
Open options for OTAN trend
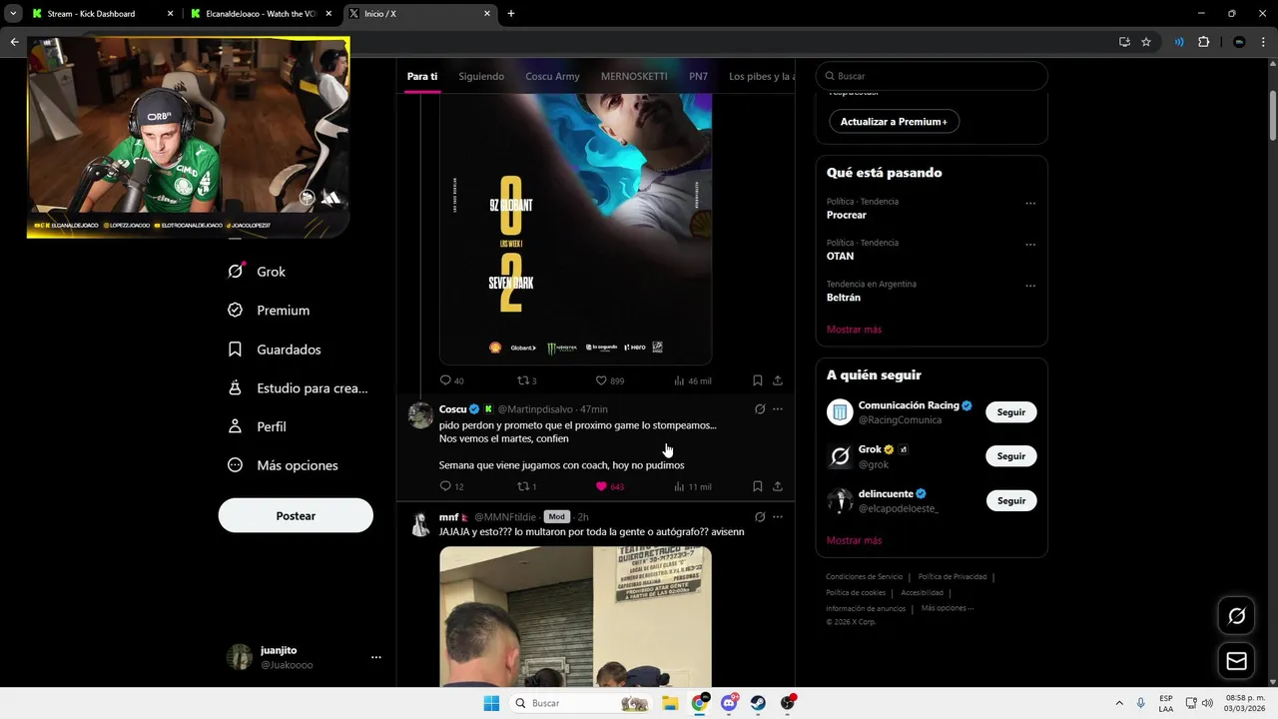point(1030,245)
